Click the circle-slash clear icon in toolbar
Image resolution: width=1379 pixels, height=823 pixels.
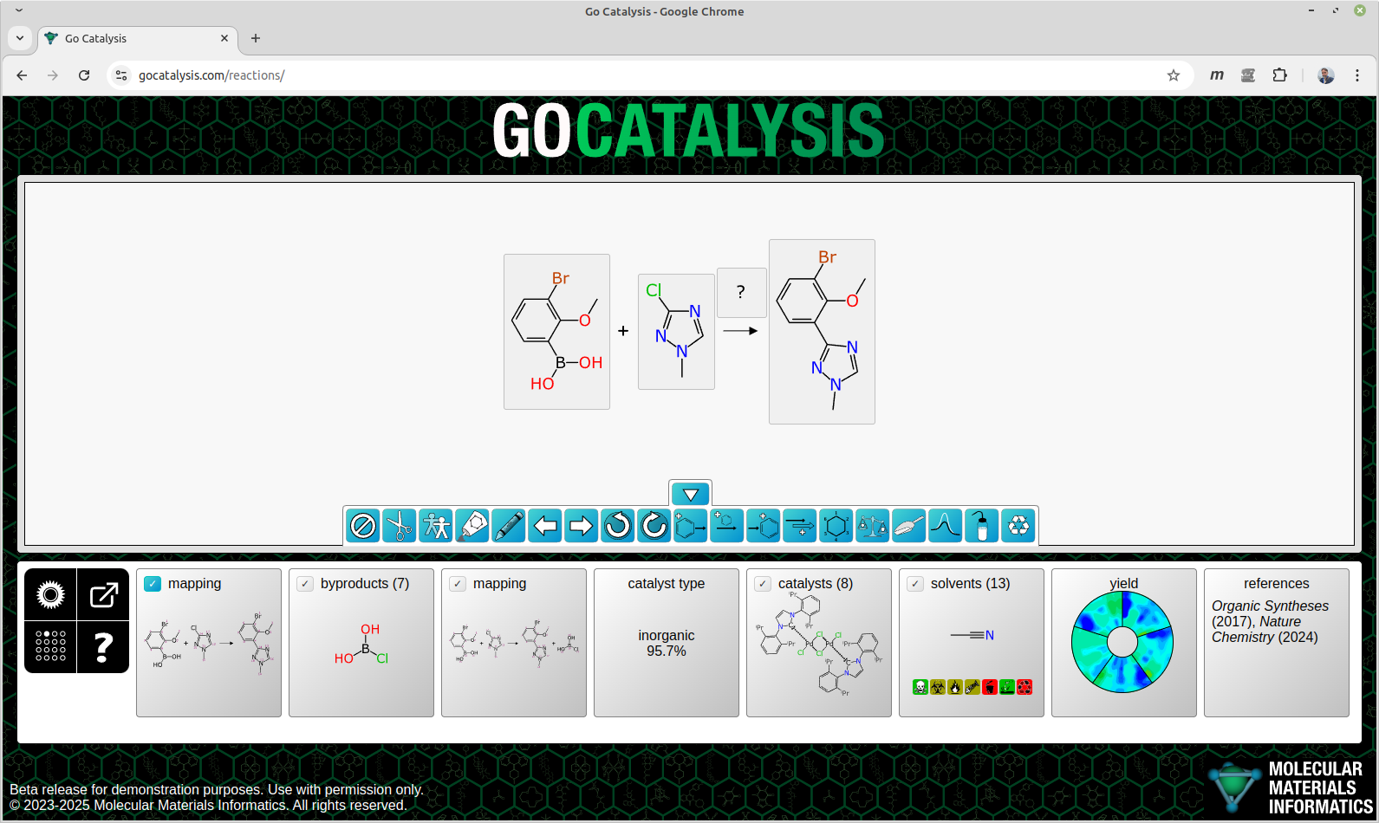[362, 526]
